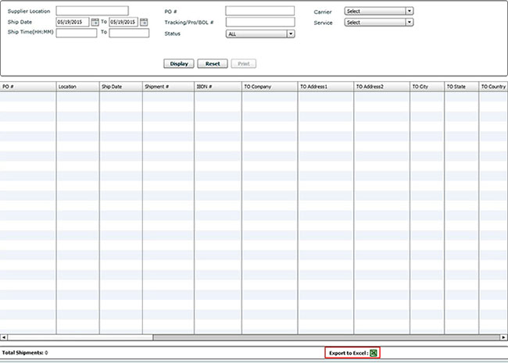Click the Ship Date from field
This screenshot has width=508, height=363.
click(x=73, y=22)
